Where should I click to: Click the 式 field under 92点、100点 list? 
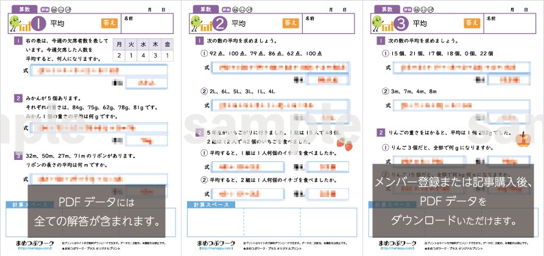point(281,67)
